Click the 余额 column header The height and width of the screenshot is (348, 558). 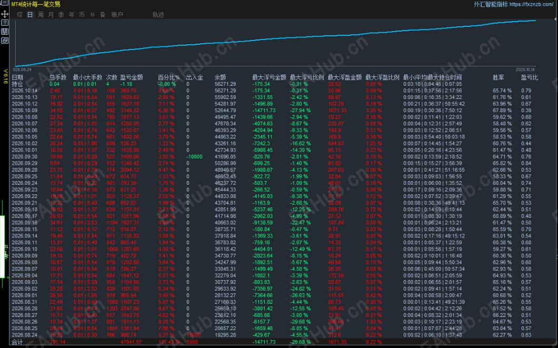[220, 77]
